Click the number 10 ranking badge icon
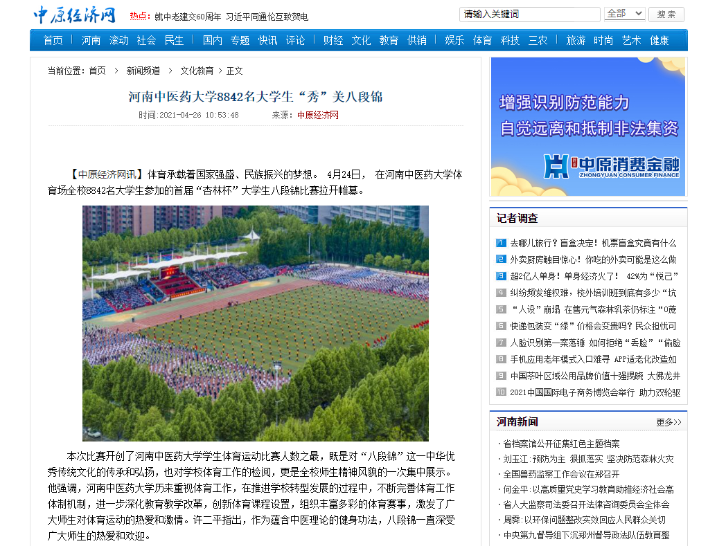The height and width of the screenshot is (546, 717). coord(501,392)
